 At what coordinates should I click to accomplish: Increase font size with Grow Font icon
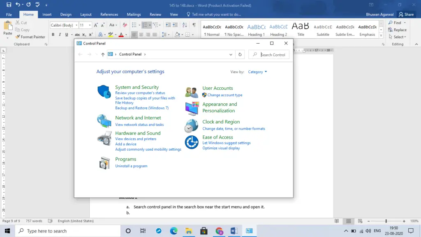(96, 25)
